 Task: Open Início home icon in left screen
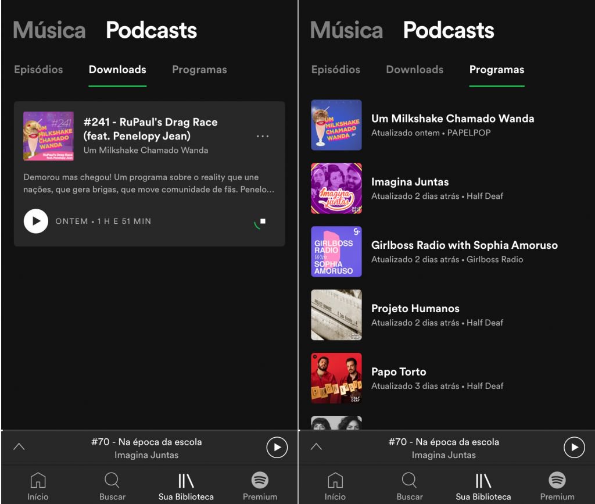click(38, 480)
